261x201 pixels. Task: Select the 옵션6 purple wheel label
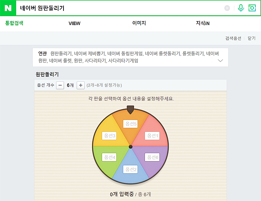pyautogui.click(x=152, y=157)
